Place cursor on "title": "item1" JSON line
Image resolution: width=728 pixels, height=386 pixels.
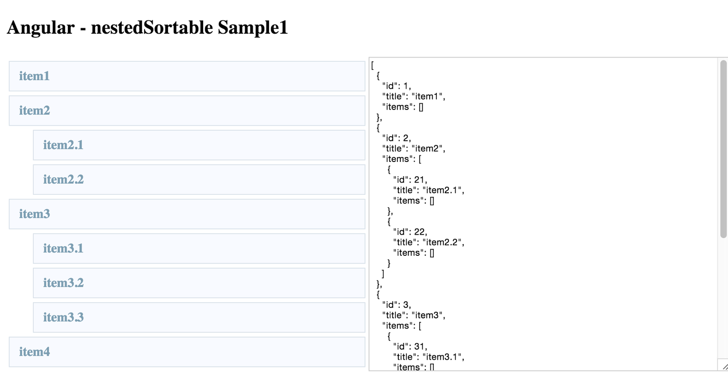(x=414, y=96)
